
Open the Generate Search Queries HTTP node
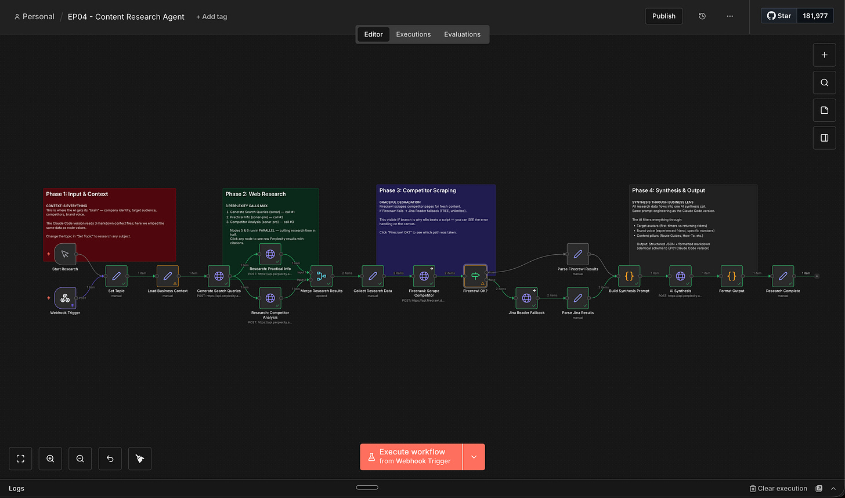point(219,276)
